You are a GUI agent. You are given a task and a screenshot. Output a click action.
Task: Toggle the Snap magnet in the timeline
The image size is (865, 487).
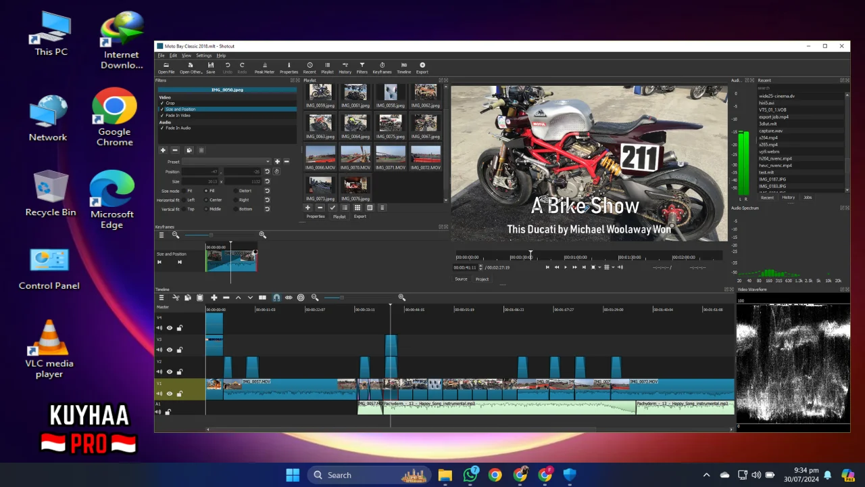[x=276, y=298]
